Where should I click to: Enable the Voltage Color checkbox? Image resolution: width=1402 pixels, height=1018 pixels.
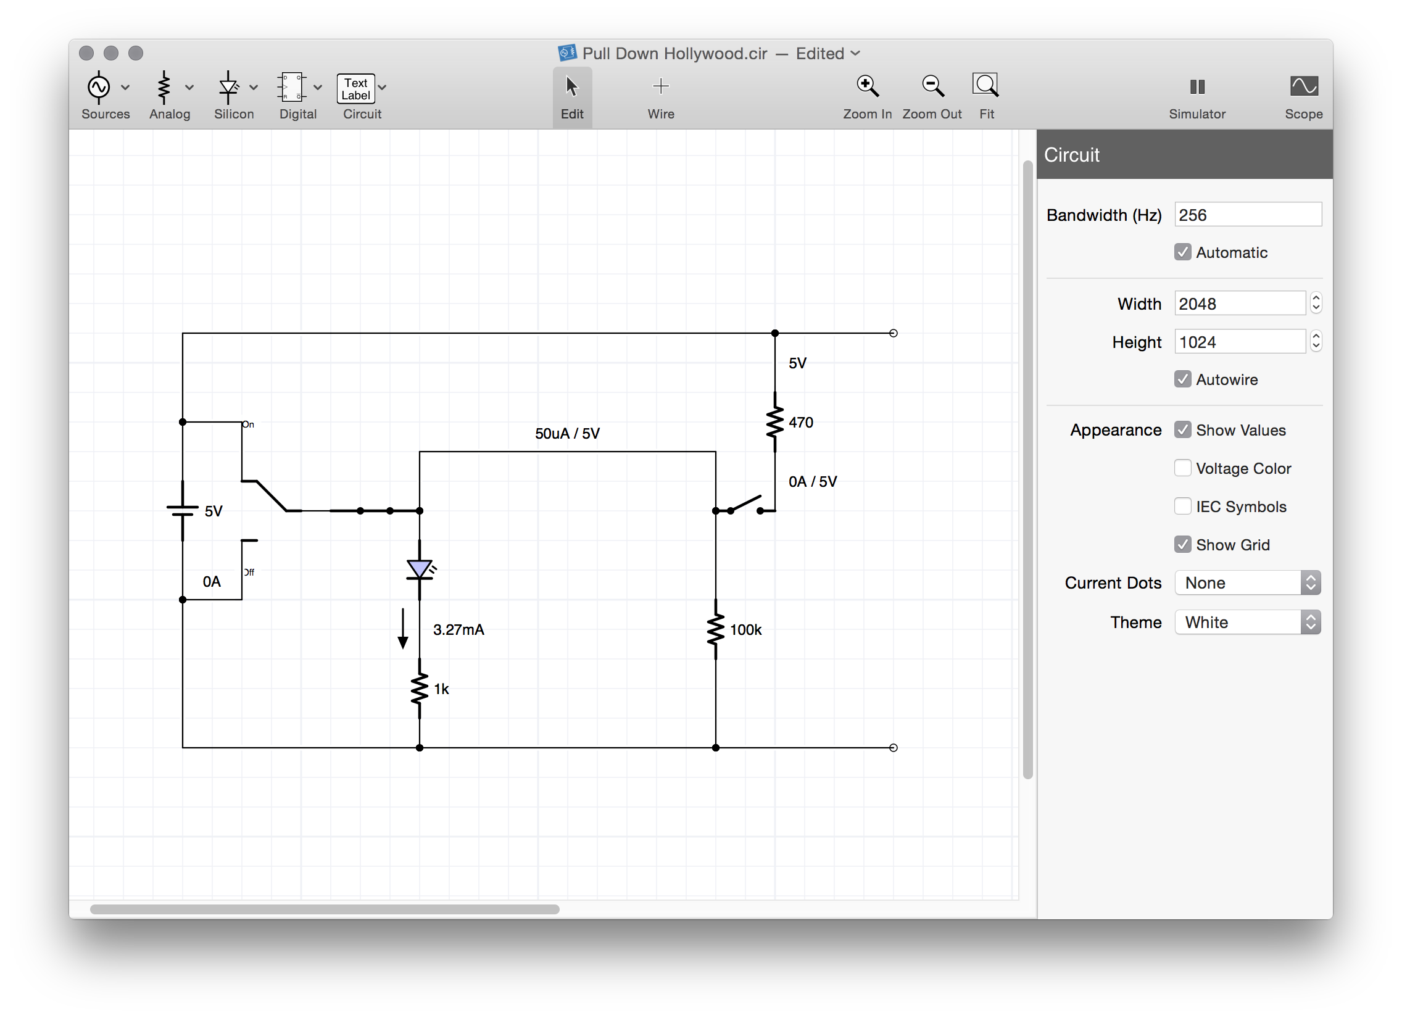click(1182, 468)
